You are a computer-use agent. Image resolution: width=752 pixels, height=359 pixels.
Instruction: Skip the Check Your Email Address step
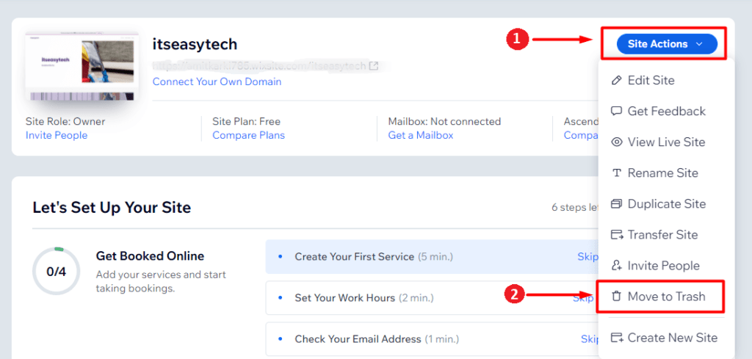click(590, 339)
